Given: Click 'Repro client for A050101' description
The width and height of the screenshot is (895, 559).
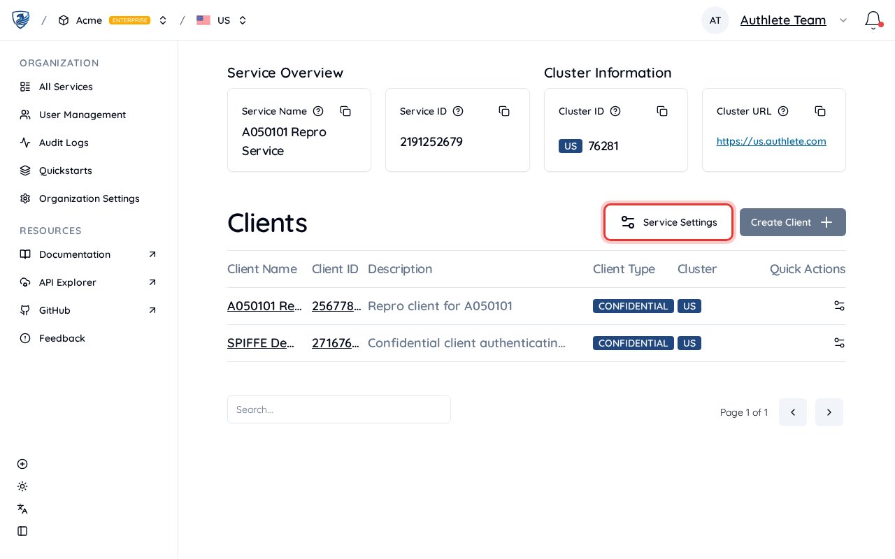Looking at the screenshot, I should tap(440, 306).
